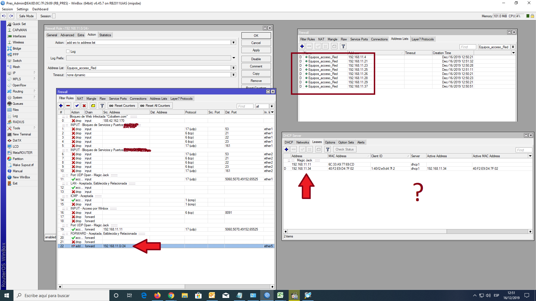Open the Filter Rules column selector dropdown
The height and width of the screenshot is (301, 536).
click(272, 112)
